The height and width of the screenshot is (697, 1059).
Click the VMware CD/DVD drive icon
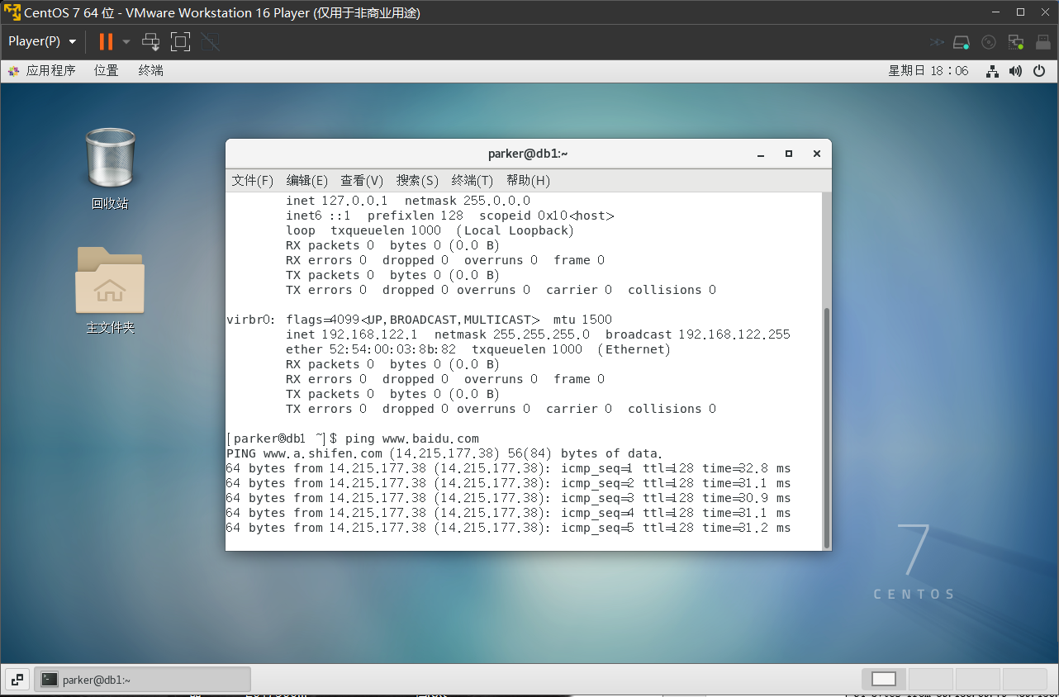pos(989,42)
